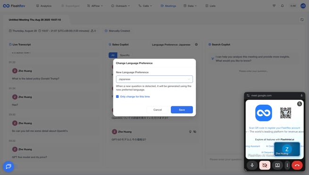The width and height of the screenshot is (309, 175).
Task: Click the Zhe Huang self-view tile
Action: (287, 149)
